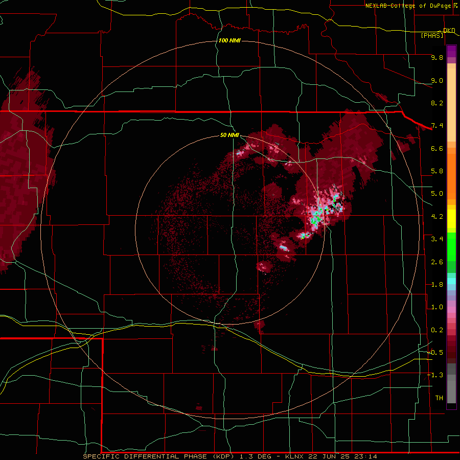The width and height of the screenshot is (460, 460).
Task: Click the SPECIFIC DIFFERENTIAL PHASE (KDP) title text
Action: [158, 456]
